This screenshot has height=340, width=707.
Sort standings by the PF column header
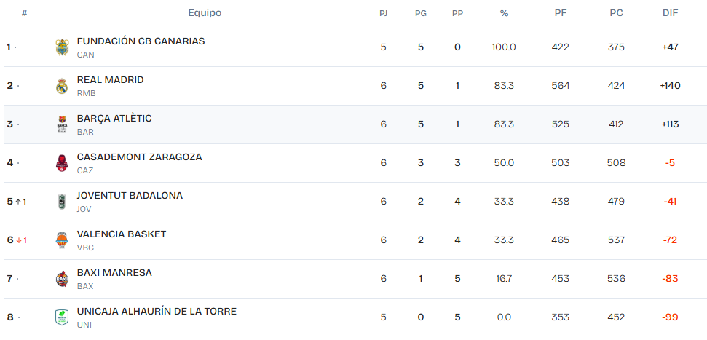coord(561,13)
